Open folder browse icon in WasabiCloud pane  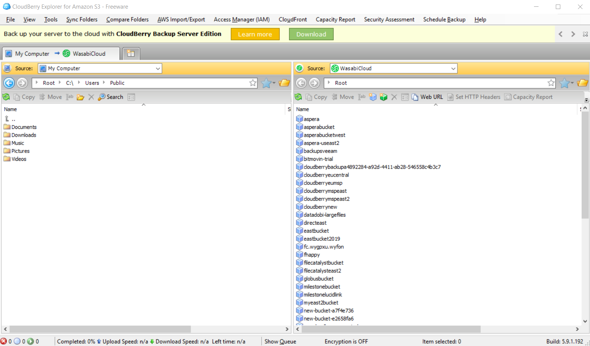[x=582, y=83]
